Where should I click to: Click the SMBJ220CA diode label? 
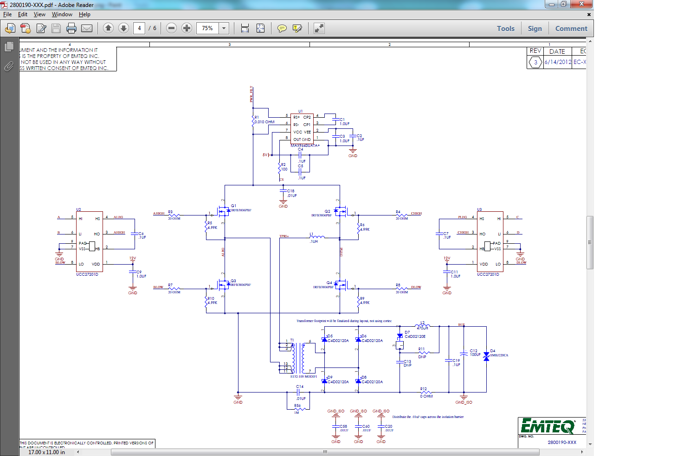(x=499, y=355)
